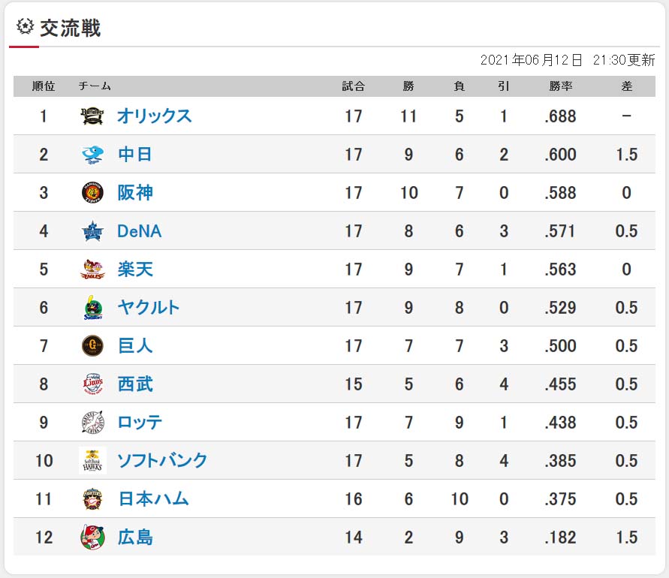Click the SoftBank Hawks team logo

pos(92,461)
